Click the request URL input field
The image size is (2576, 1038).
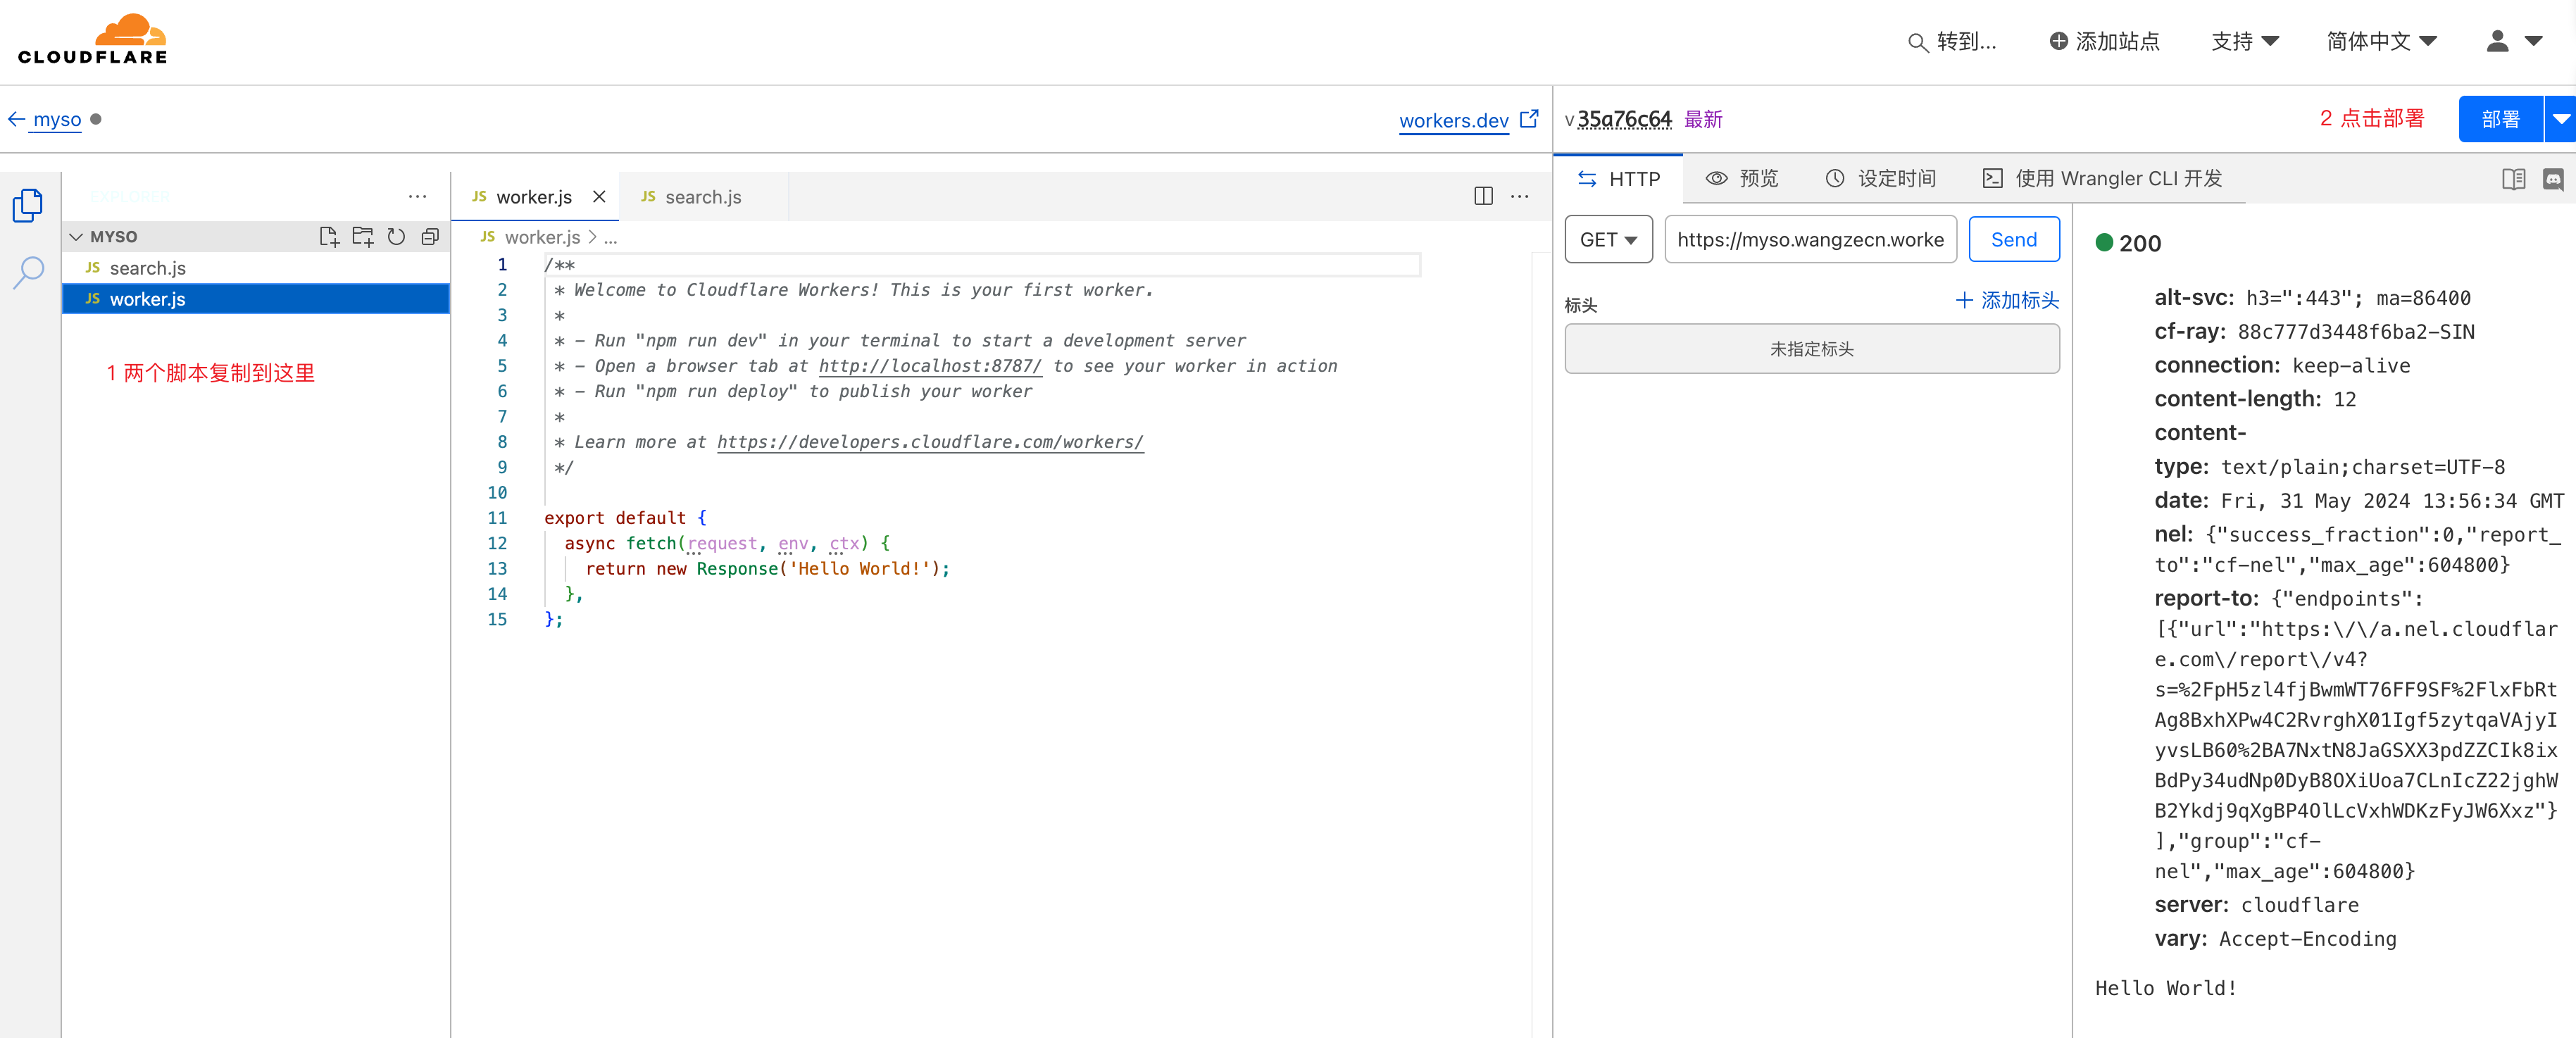pyautogui.click(x=1809, y=240)
